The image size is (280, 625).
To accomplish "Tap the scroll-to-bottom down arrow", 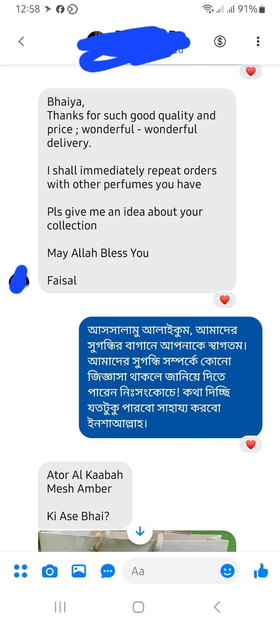I will click(x=140, y=531).
